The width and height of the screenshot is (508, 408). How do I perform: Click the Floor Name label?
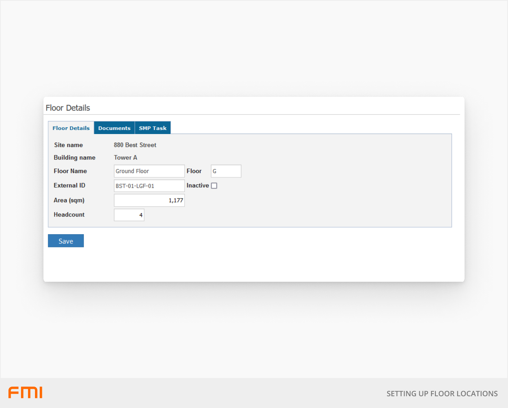click(70, 171)
